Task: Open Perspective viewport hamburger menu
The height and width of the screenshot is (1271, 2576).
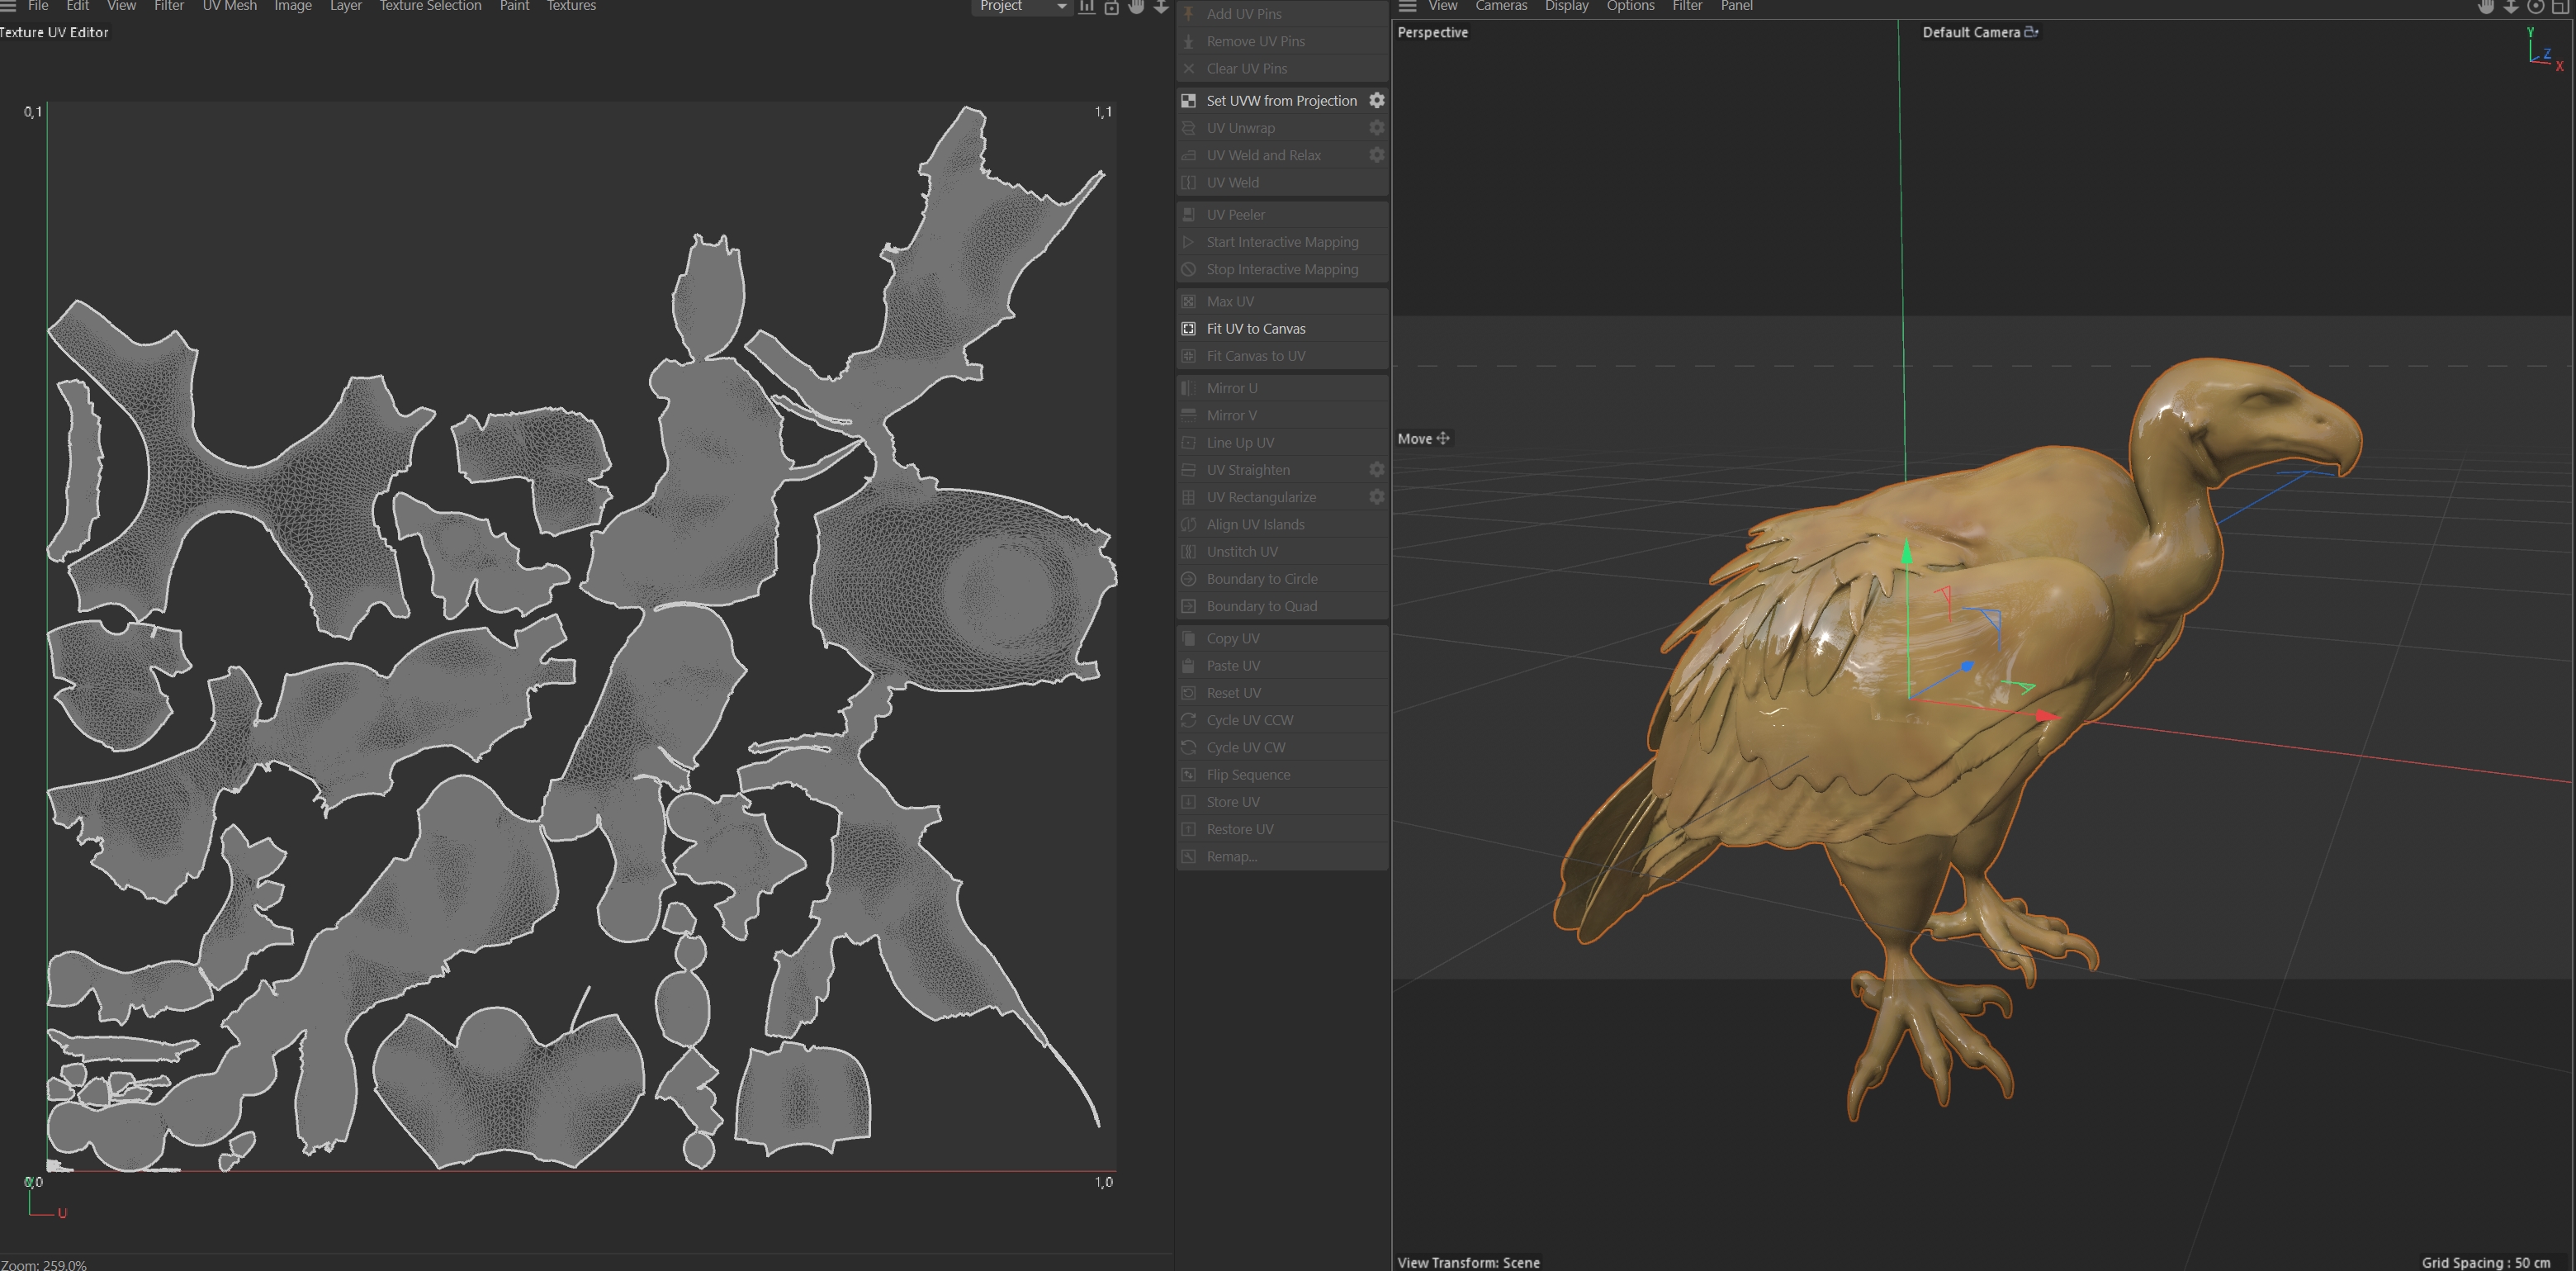Action: click(x=1407, y=6)
